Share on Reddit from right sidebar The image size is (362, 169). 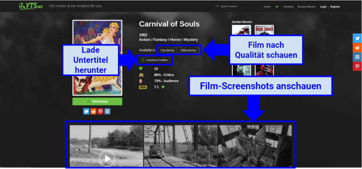coord(357,48)
